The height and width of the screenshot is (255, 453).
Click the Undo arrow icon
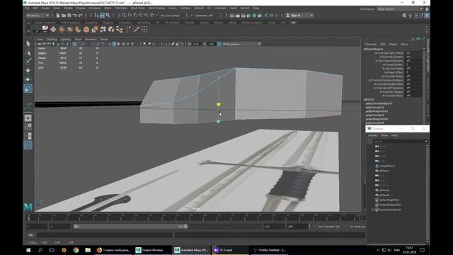tap(75, 16)
